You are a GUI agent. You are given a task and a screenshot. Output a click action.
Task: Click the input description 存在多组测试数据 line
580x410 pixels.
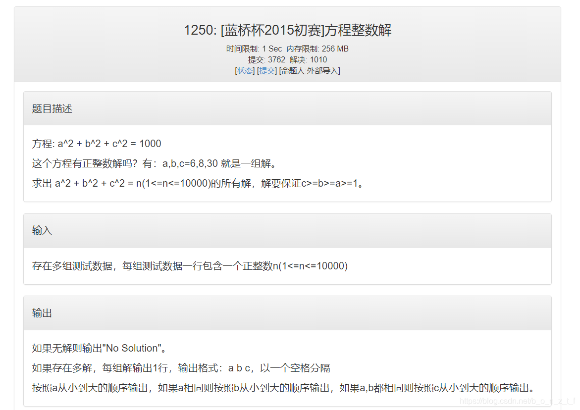(190, 266)
